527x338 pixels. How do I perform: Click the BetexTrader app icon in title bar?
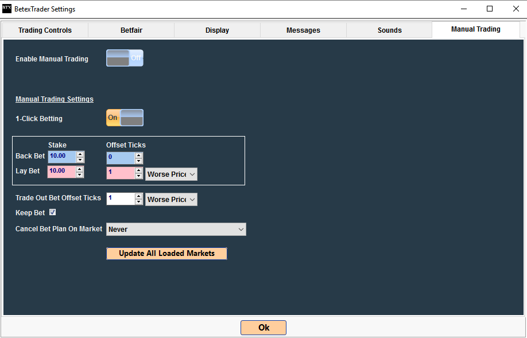pyautogui.click(x=7, y=9)
